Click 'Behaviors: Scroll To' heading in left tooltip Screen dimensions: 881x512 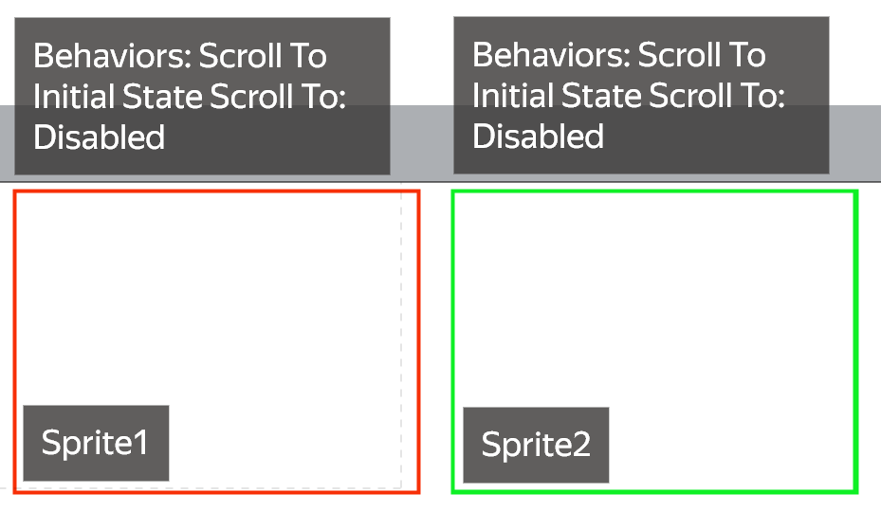click(180, 56)
